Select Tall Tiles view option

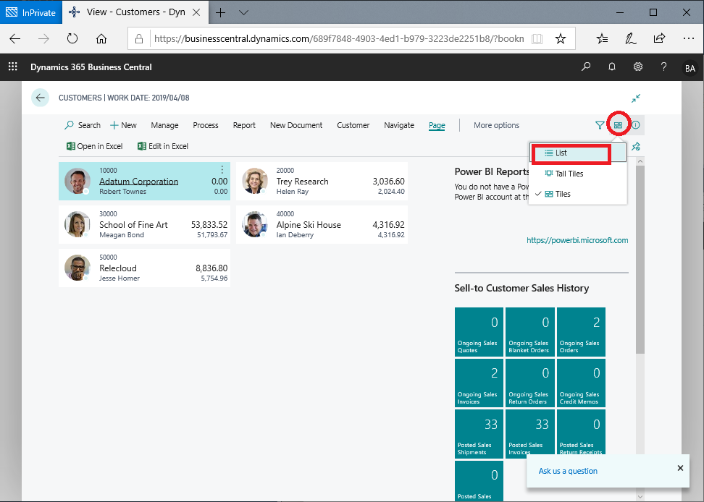coord(577,174)
